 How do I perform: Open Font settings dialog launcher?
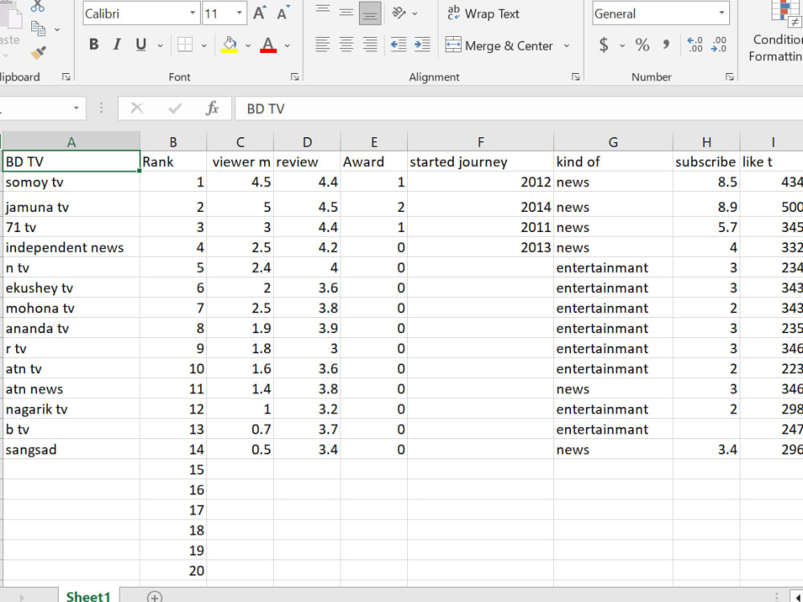click(295, 77)
